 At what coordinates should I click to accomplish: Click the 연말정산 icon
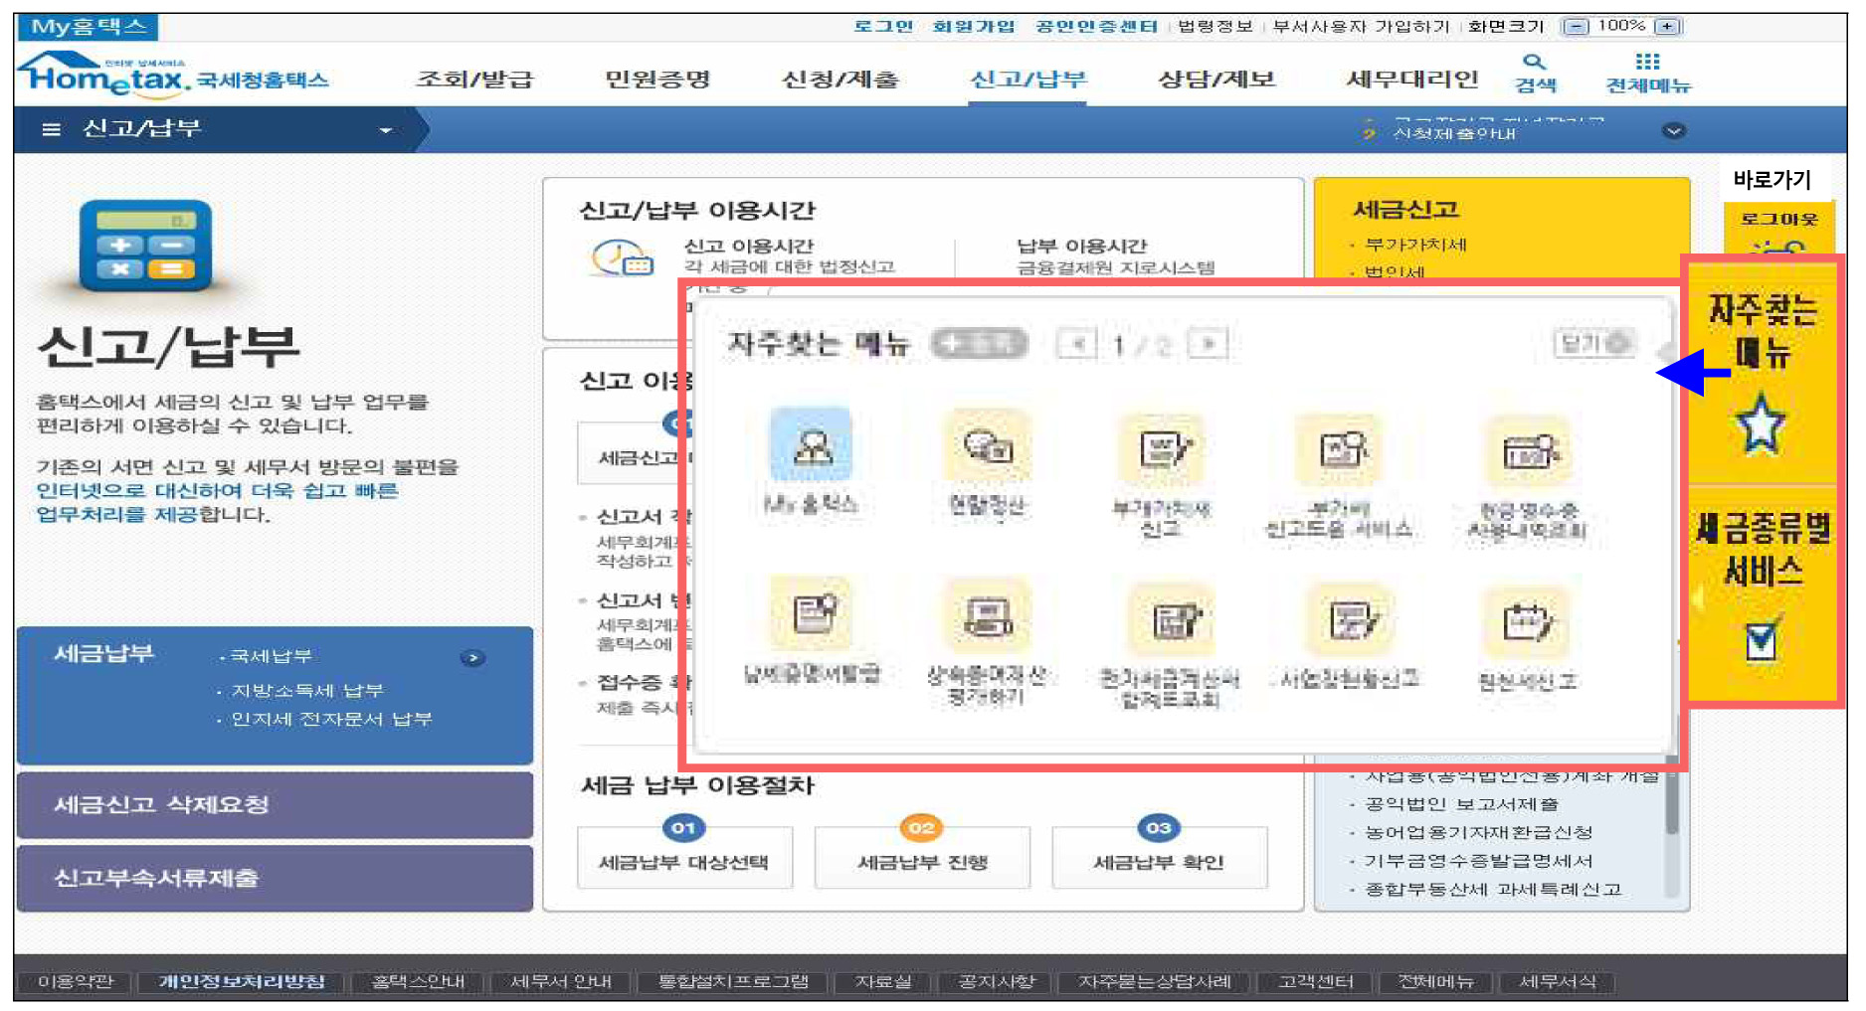click(986, 445)
